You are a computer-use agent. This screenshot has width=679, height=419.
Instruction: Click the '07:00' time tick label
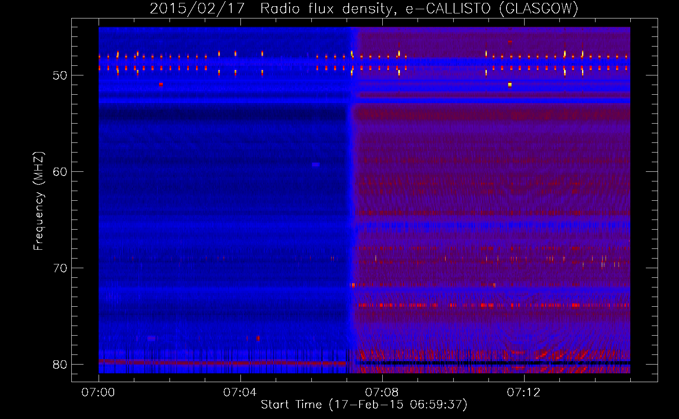point(98,393)
